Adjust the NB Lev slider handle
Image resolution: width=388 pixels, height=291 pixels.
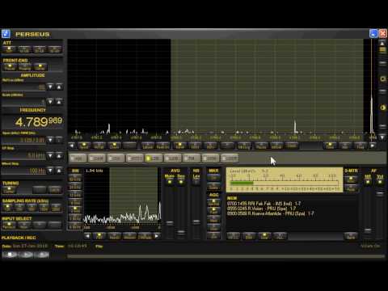coord(196,222)
